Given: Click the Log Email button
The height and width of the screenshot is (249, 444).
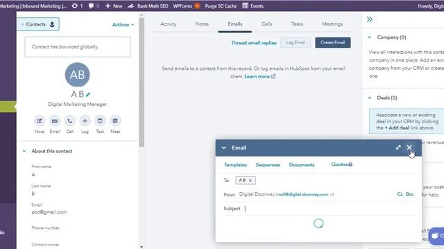Looking at the screenshot, I should (296, 43).
